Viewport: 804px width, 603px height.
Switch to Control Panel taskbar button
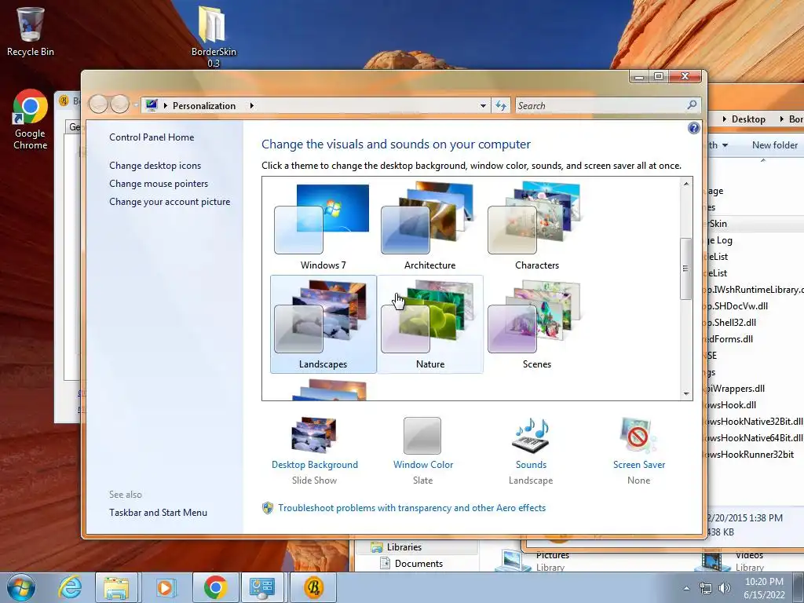262,587
